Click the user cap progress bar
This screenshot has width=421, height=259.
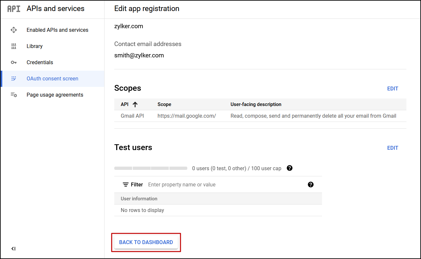point(151,168)
